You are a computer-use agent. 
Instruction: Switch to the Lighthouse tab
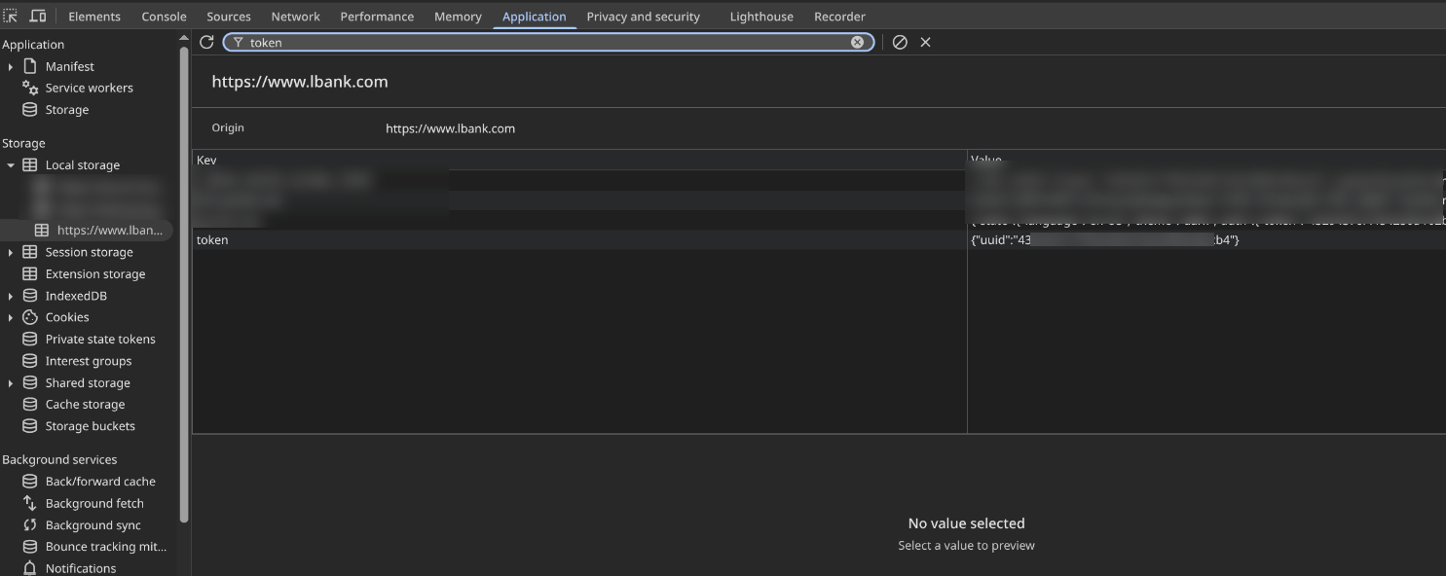pos(761,17)
